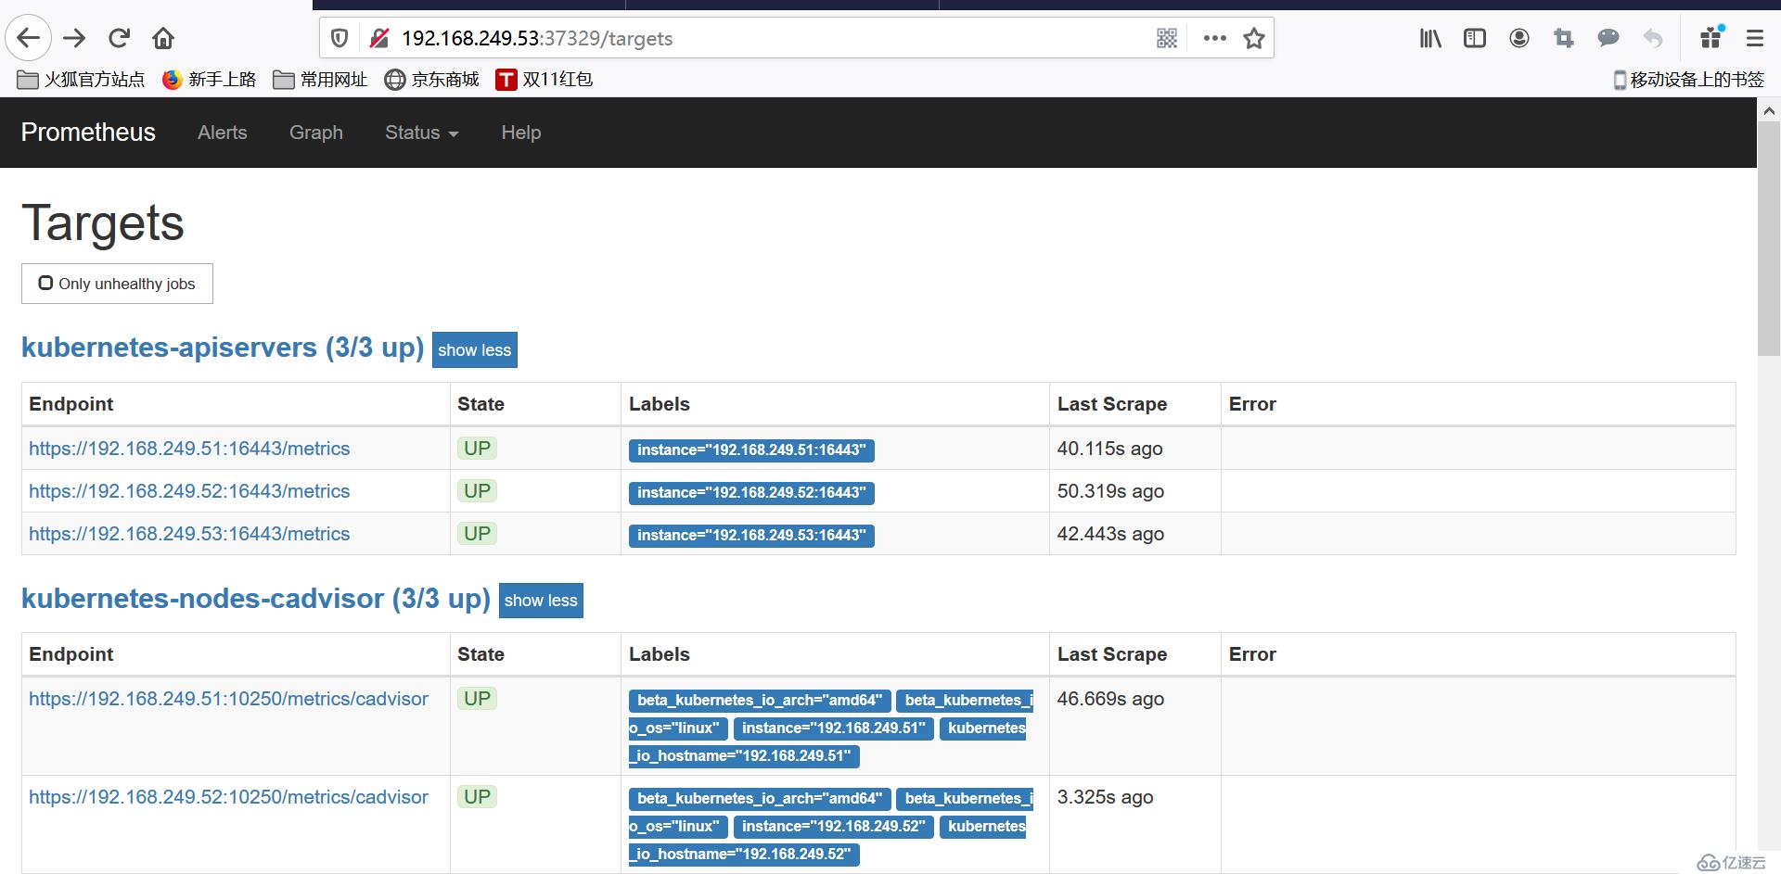Click UP state for 192.168.249.52:10250 cadvisor
1781x874 pixels.
[477, 797]
